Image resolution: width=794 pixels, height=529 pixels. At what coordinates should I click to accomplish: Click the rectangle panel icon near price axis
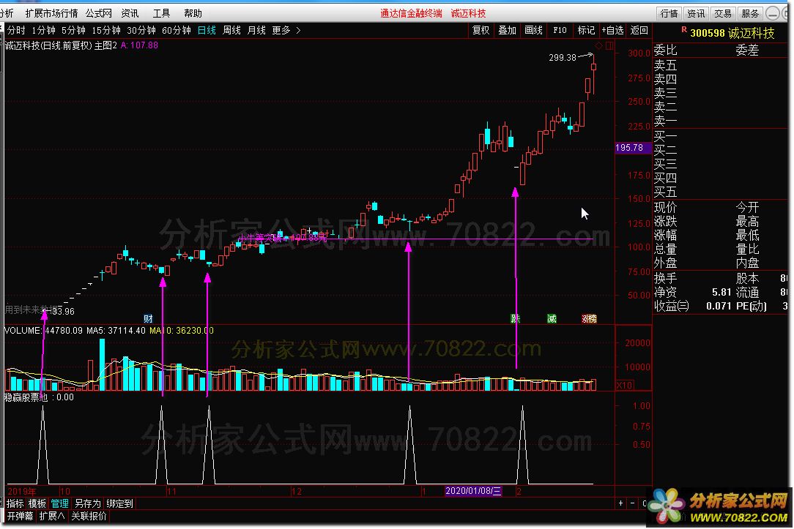[610, 46]
